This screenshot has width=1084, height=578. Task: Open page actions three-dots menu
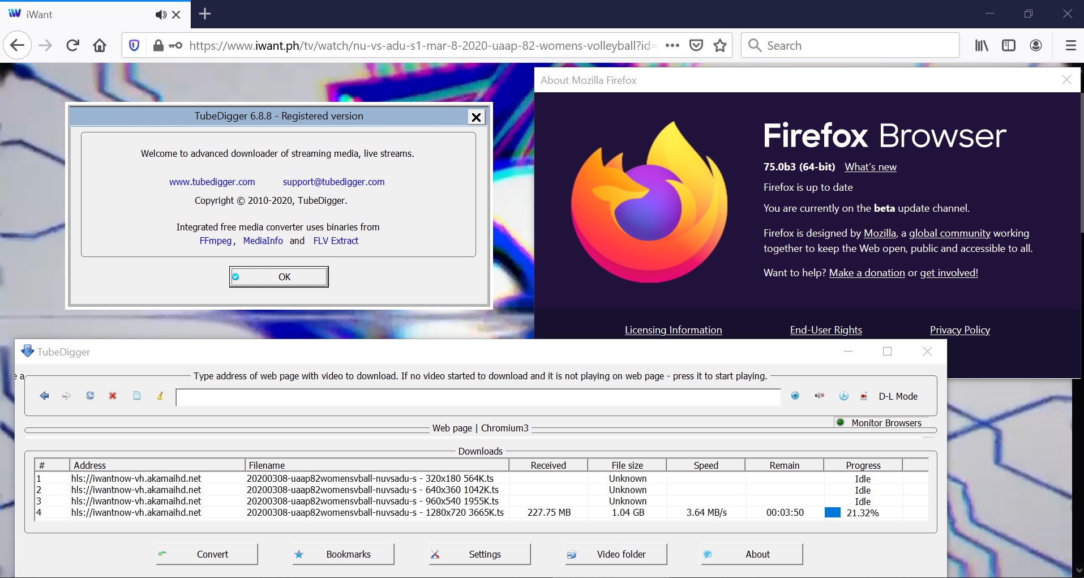672,45
